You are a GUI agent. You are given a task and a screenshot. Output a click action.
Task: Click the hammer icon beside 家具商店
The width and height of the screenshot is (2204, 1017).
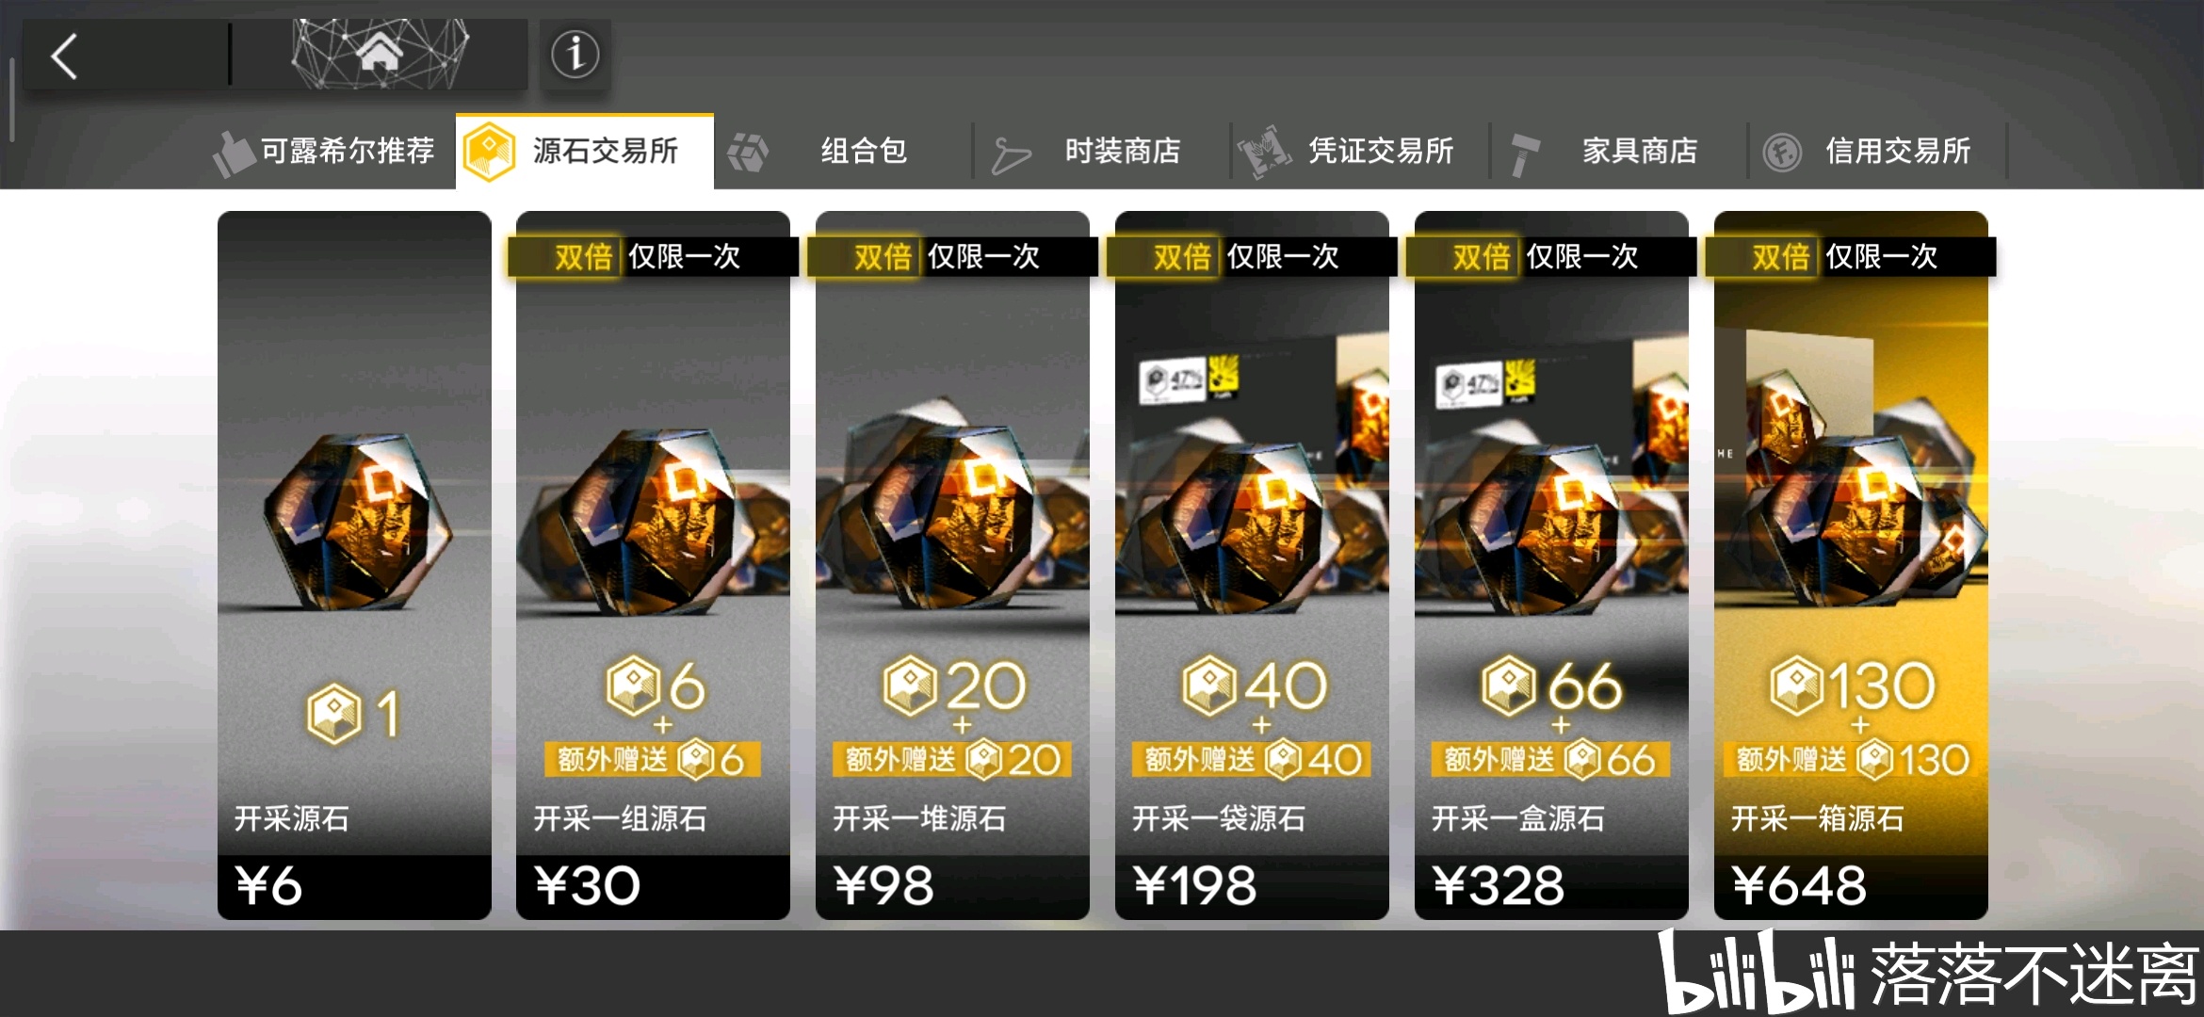(1523, 154)
